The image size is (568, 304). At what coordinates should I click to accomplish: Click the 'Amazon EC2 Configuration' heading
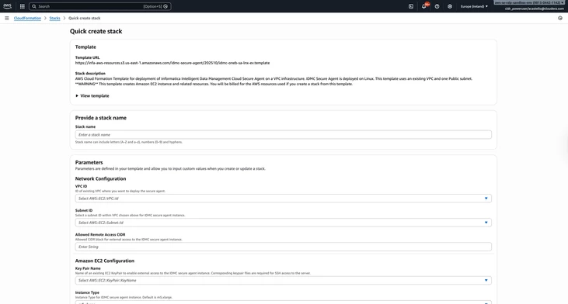point(105,261)
